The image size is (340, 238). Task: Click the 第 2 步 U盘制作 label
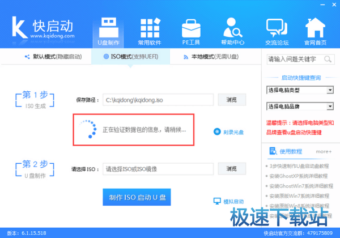click(35, 169)
